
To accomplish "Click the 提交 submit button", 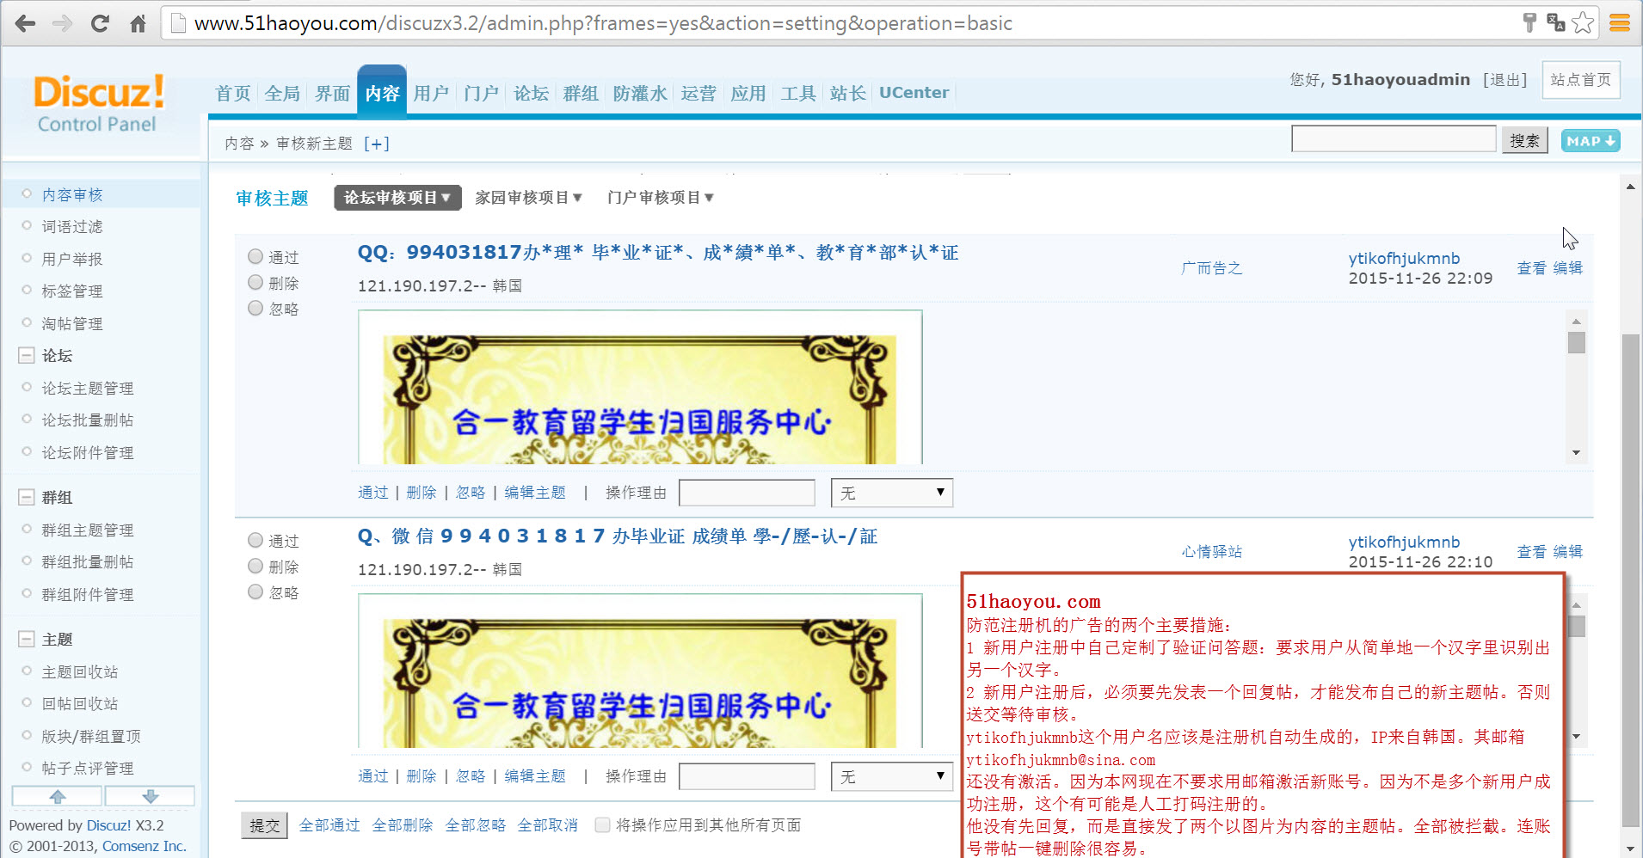I will (264, 825).
